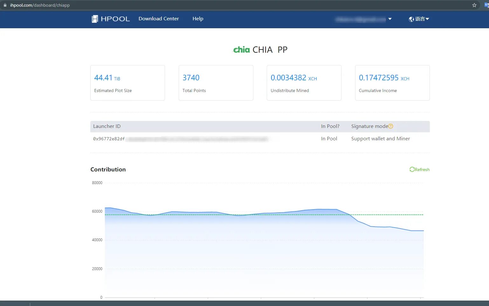Click the globe language icon
Image resolution: width=489 pixels, height=306 pixels.
(411, 19)
